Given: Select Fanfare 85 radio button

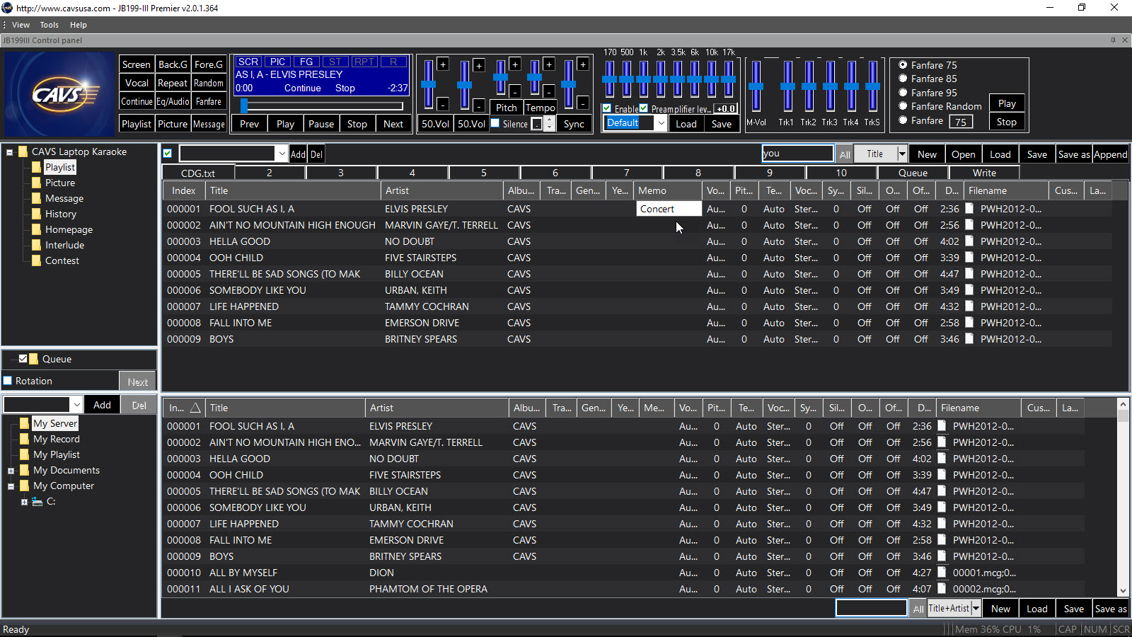Looking at the screenshot, I should (x=903, y=79).
